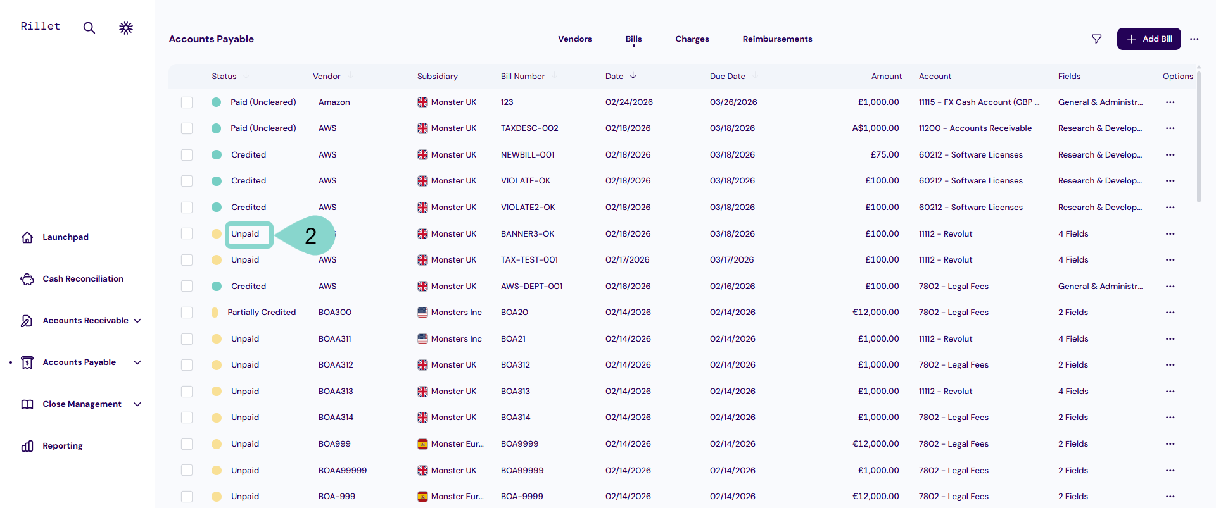Open page options ellipsis beside Add Bill
This screenshot has width=1216, height=508.
point(1194,39)
